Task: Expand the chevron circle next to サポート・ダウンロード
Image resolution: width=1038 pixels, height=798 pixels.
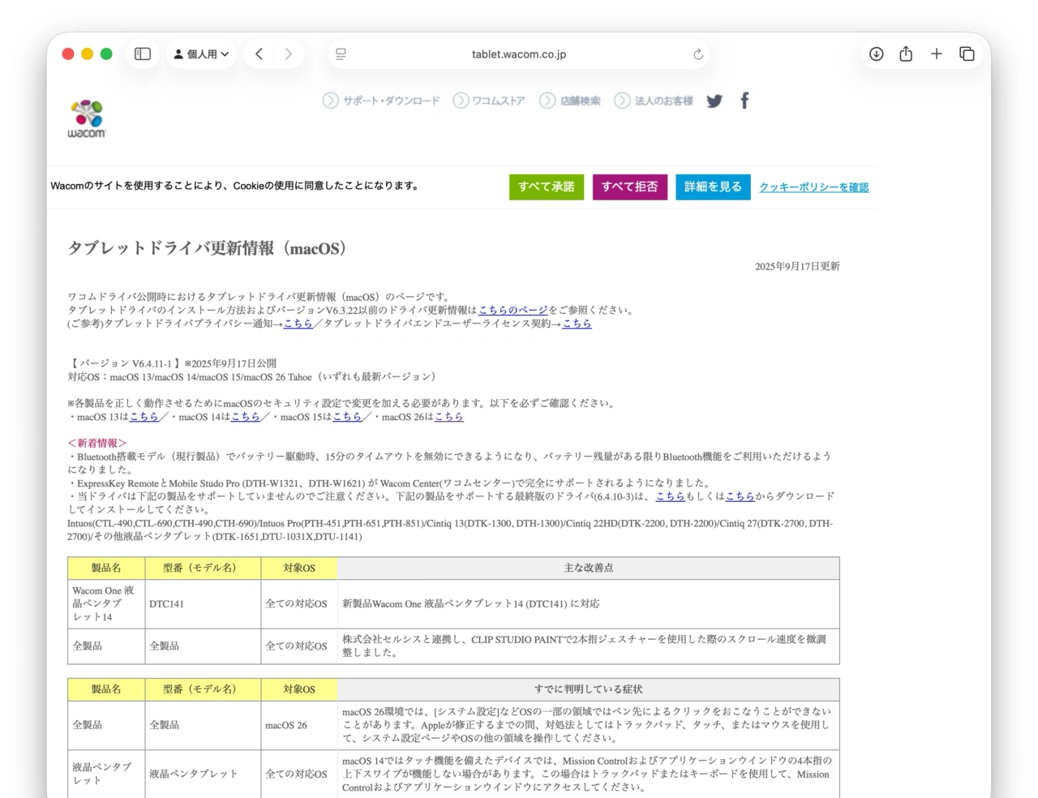Action: tap(330, 101)
